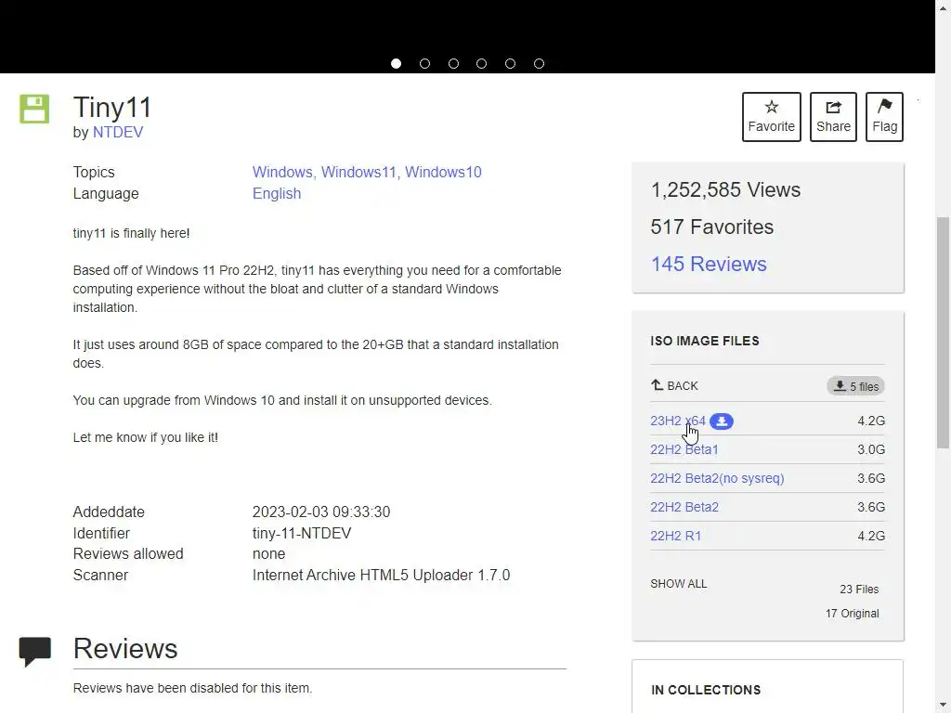Screen dimensions: 951x713
Task: Click the green floppy disk software icon
Action: pyautogui.click(x=34, y=110)
